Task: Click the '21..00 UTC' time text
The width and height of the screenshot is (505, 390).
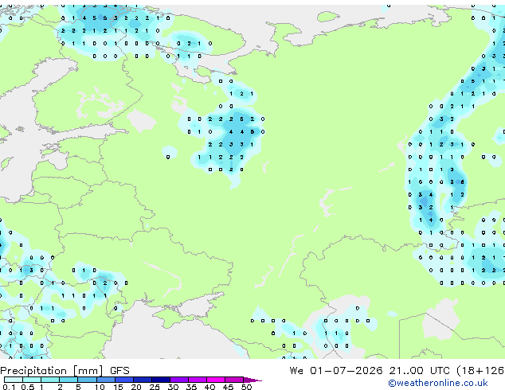Action: 419,371
